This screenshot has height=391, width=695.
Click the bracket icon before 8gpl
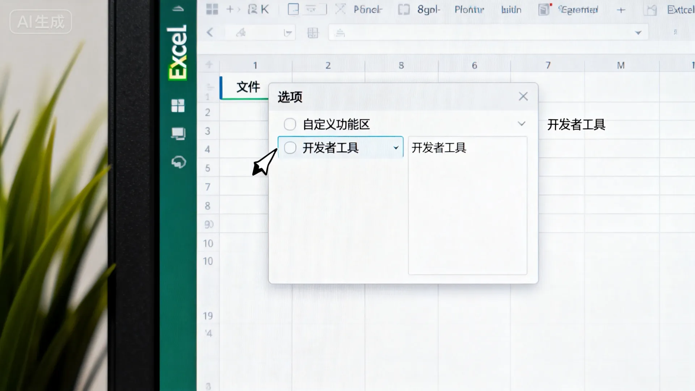pyautogui.click(x=404, y=9)
